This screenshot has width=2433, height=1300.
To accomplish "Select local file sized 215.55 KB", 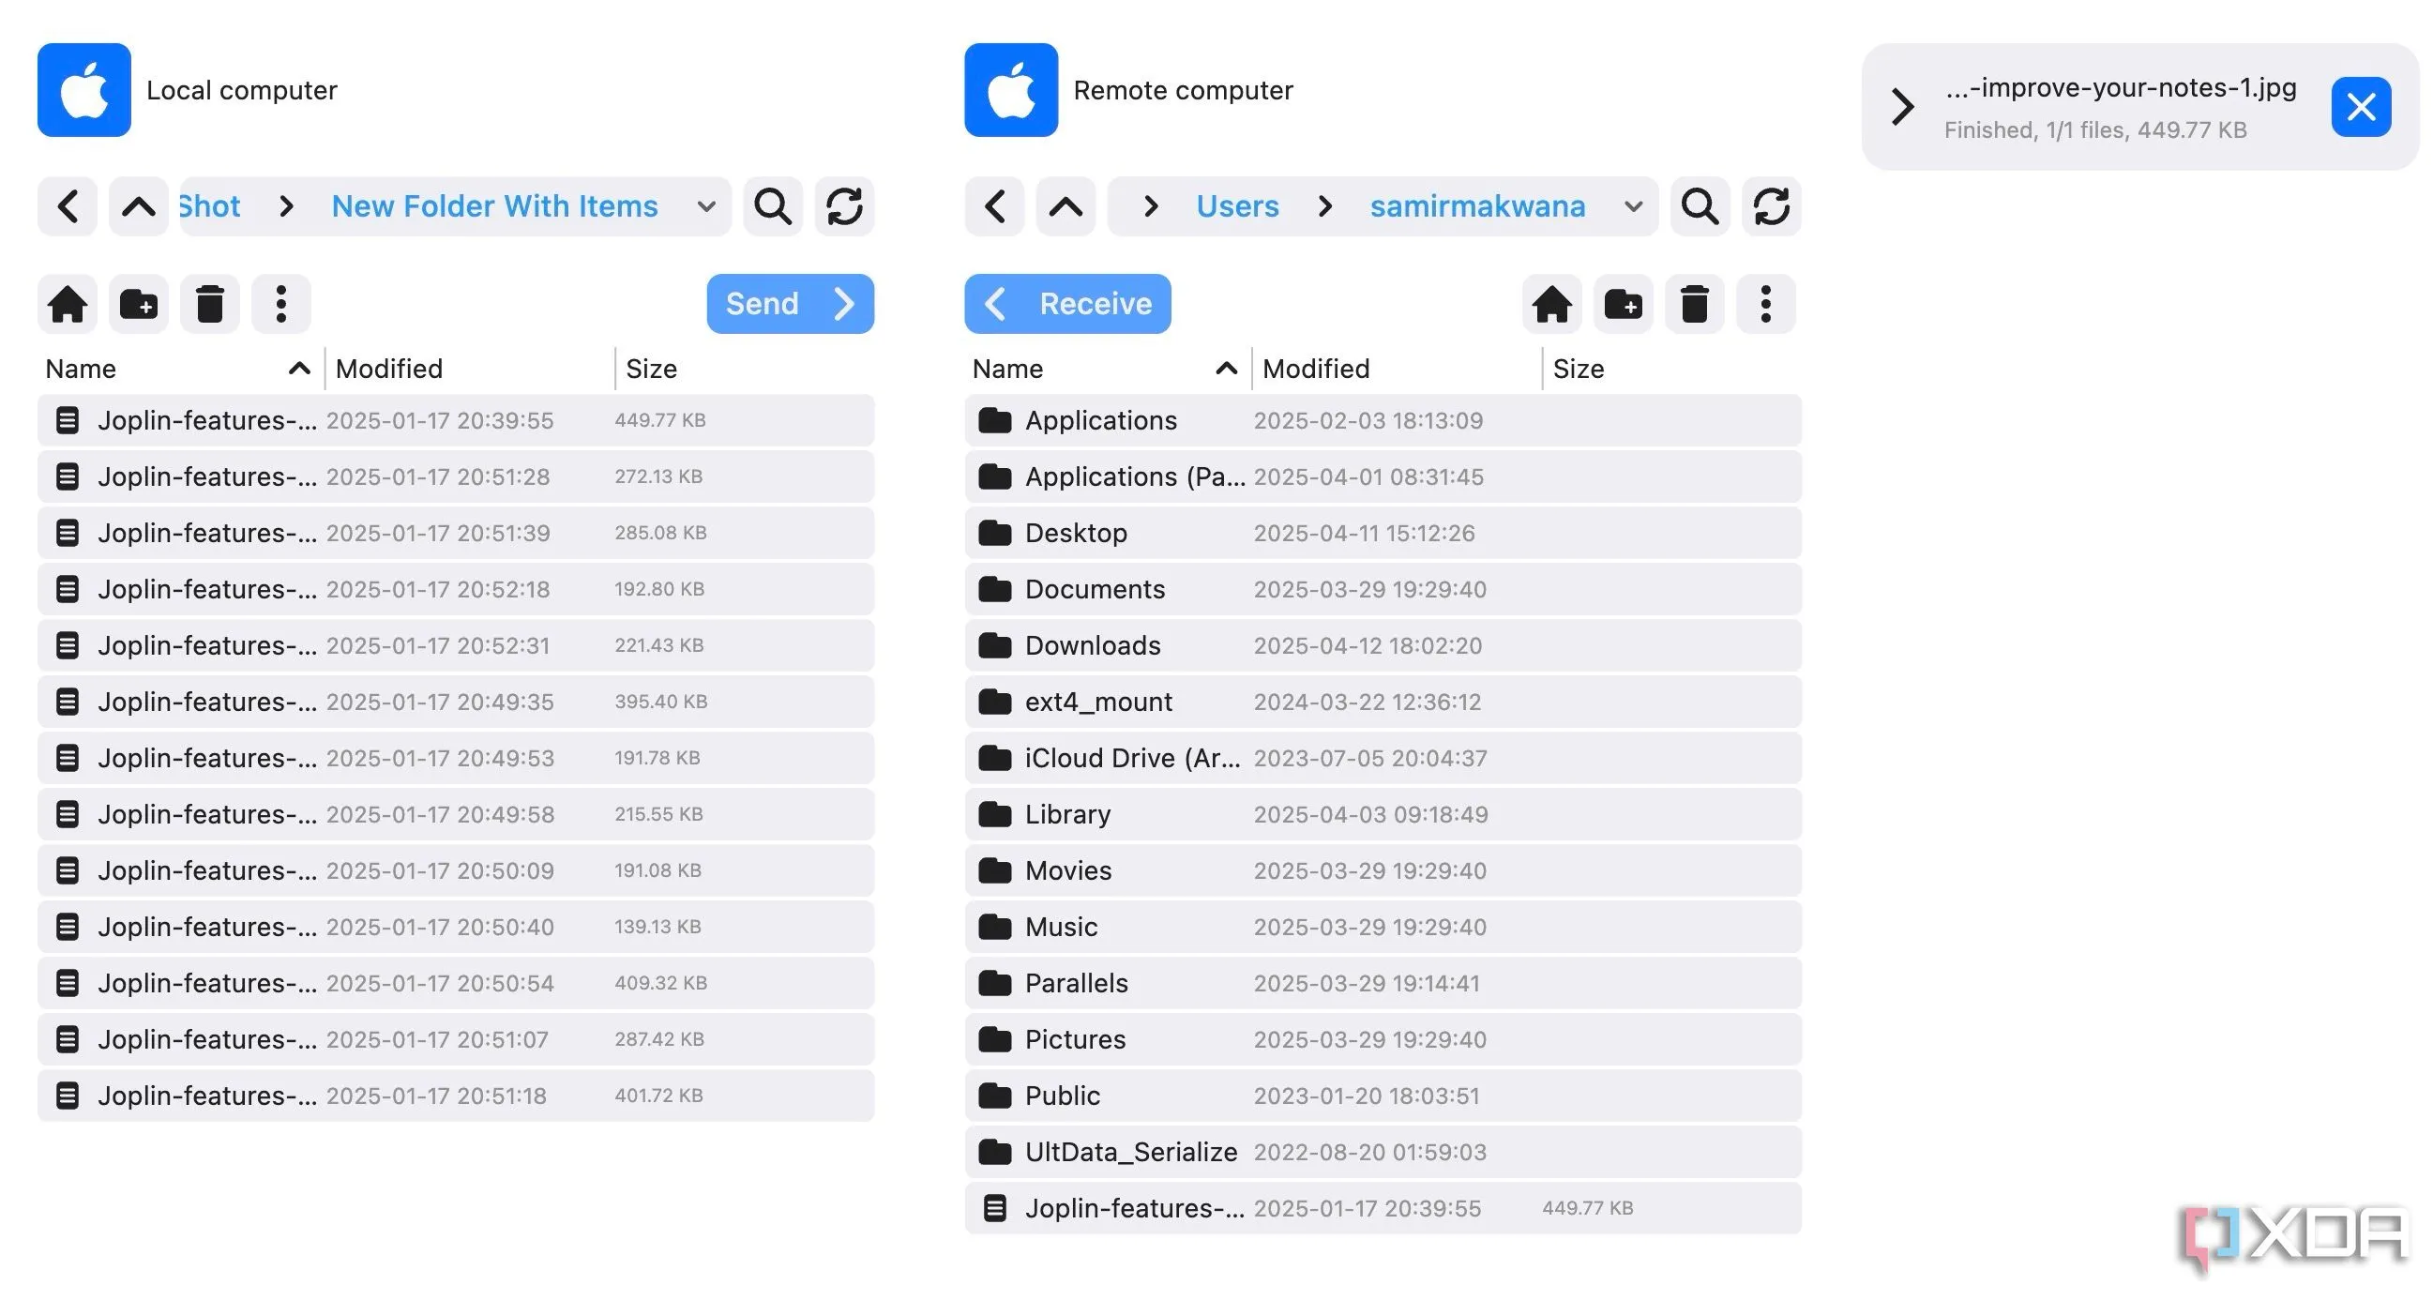I will pos(456,814).
